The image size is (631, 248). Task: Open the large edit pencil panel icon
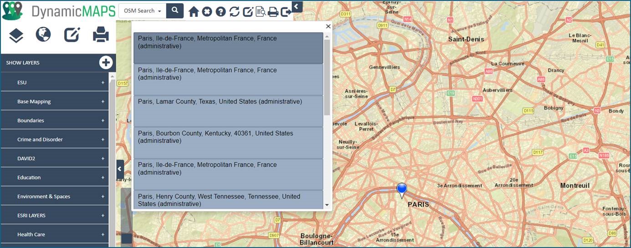tap(72, 35)
